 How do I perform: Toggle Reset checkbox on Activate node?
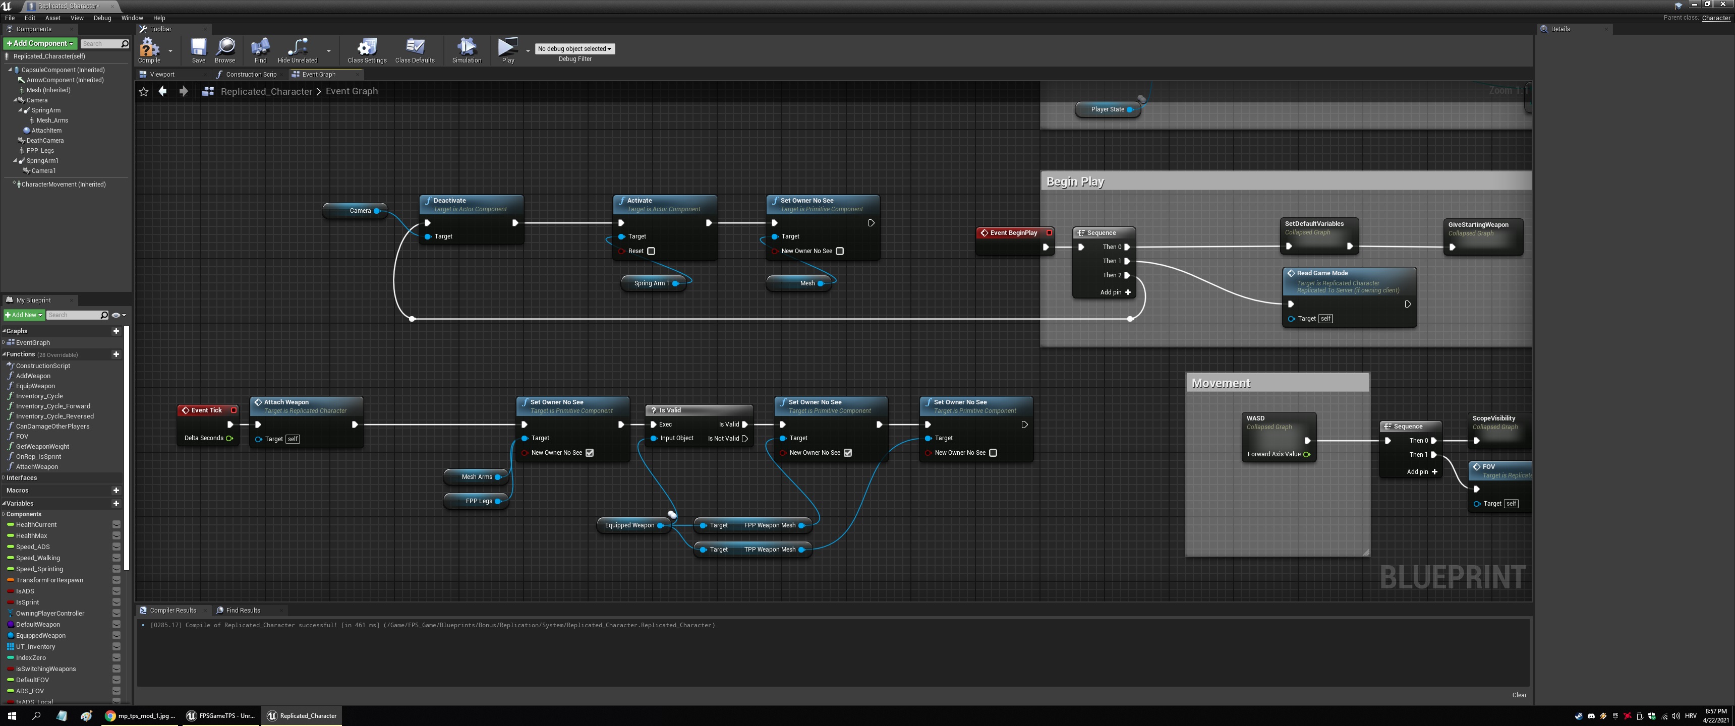(x=651, y=251)
